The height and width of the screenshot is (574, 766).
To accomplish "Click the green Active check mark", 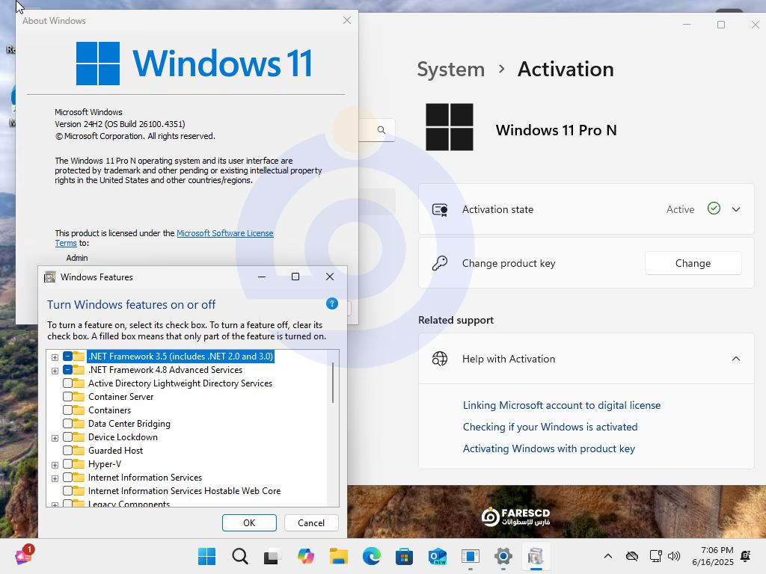I will (x=714, y=209).
